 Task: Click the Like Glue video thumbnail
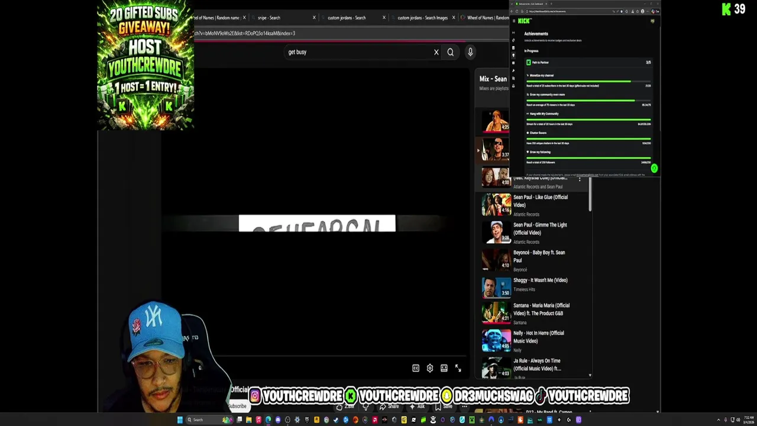(496, 205)
